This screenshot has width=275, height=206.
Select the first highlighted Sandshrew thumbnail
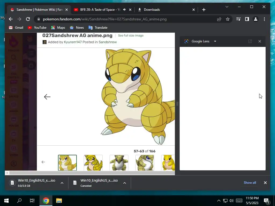pyautogui.click(x=67, y=163)
